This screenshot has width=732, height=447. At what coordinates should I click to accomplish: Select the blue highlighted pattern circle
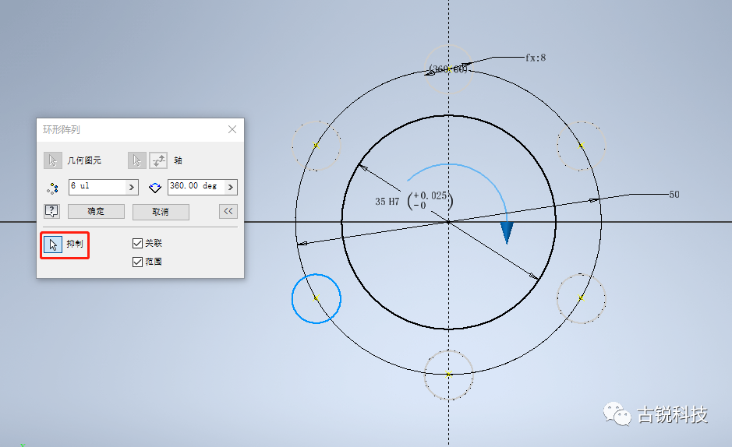(x=316, y=298)
